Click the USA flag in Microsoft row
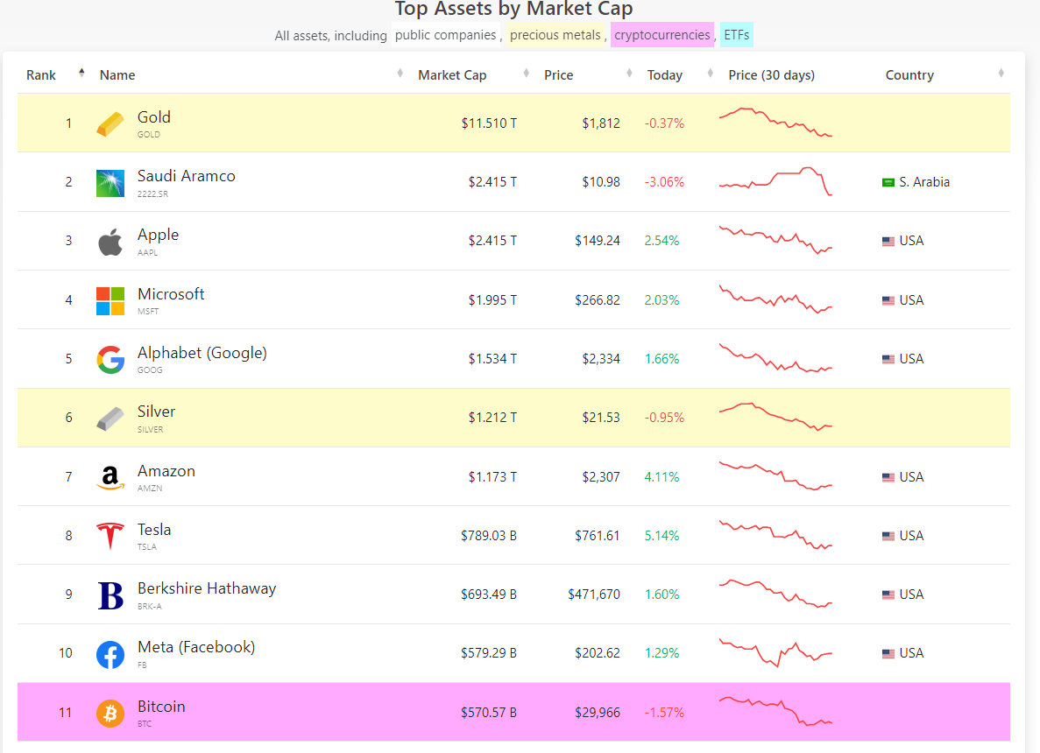The height and width of the screenshot is (753, 1040). tap(888, 300)
